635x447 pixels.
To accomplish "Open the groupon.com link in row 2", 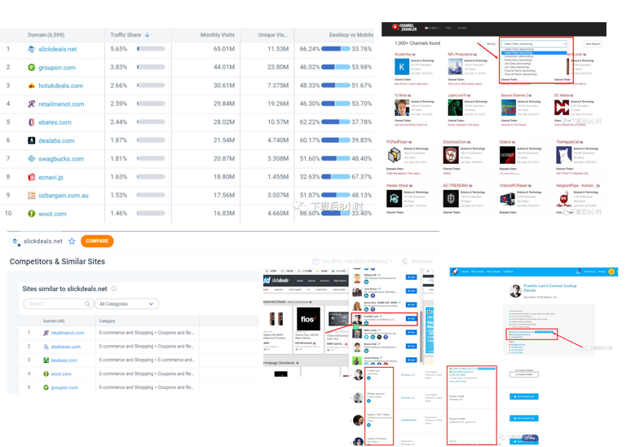I will click(57, 67).
